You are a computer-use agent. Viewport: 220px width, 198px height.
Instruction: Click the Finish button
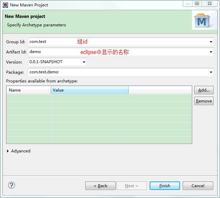[165, 186]
